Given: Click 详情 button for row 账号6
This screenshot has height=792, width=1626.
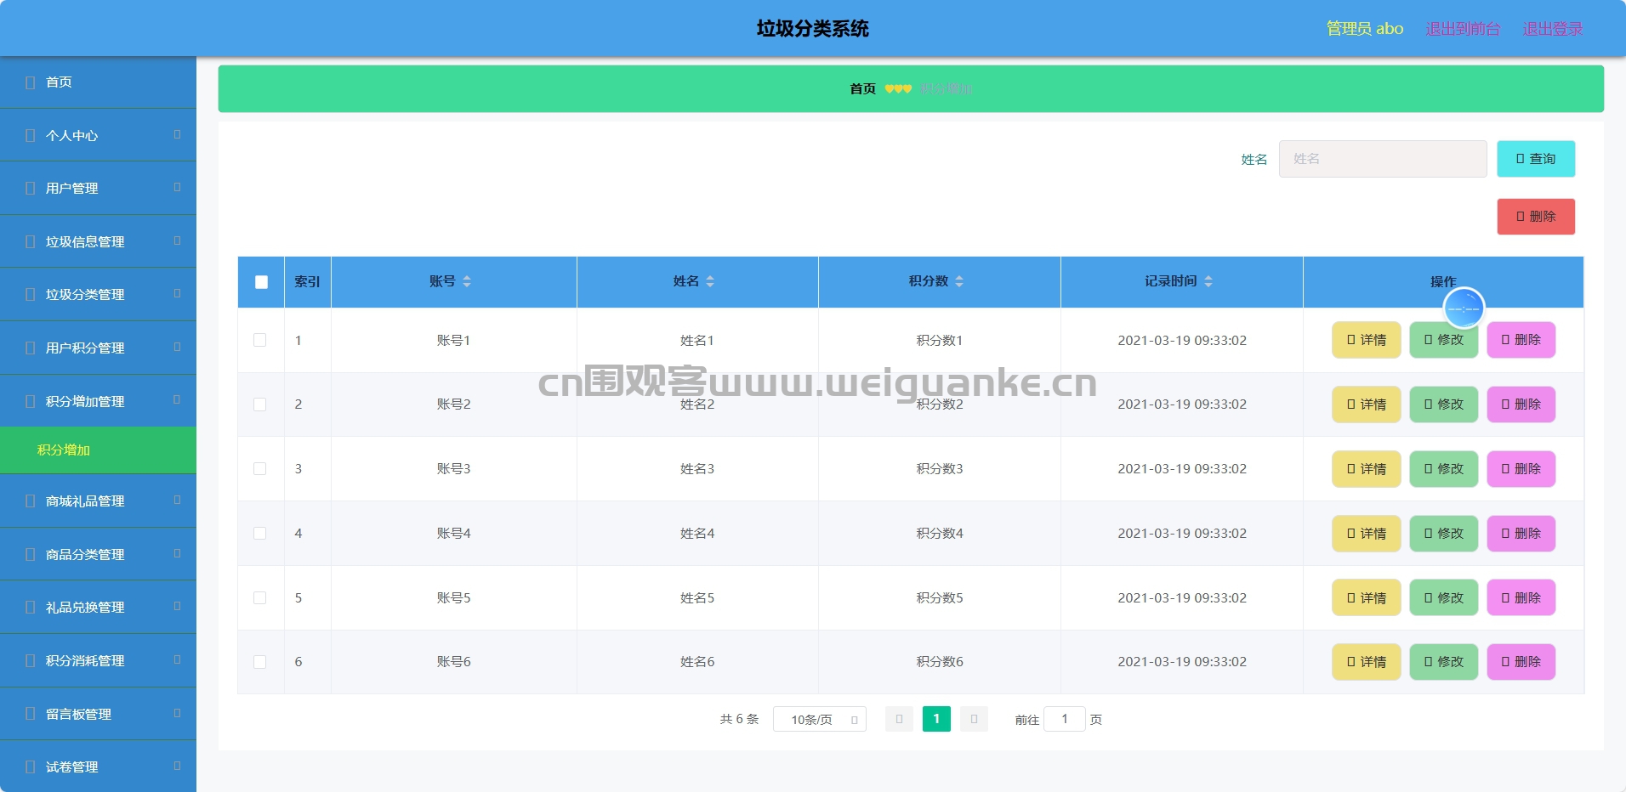Looking at the screenshot, I should 1367,662.
